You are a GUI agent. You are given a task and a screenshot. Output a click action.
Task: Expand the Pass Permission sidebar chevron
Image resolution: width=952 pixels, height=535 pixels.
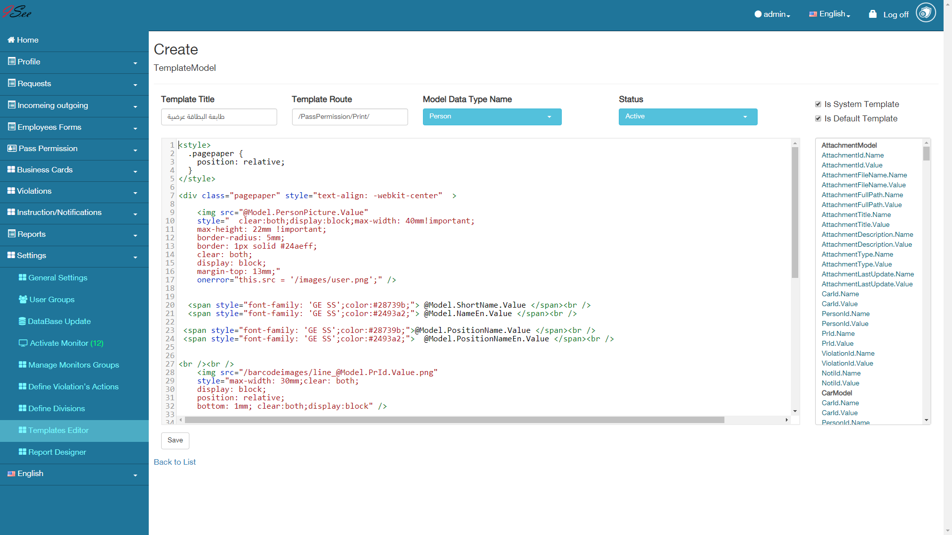pyautogui.click(x=135, y=150)
